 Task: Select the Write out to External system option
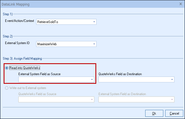(x=7, y=88)
